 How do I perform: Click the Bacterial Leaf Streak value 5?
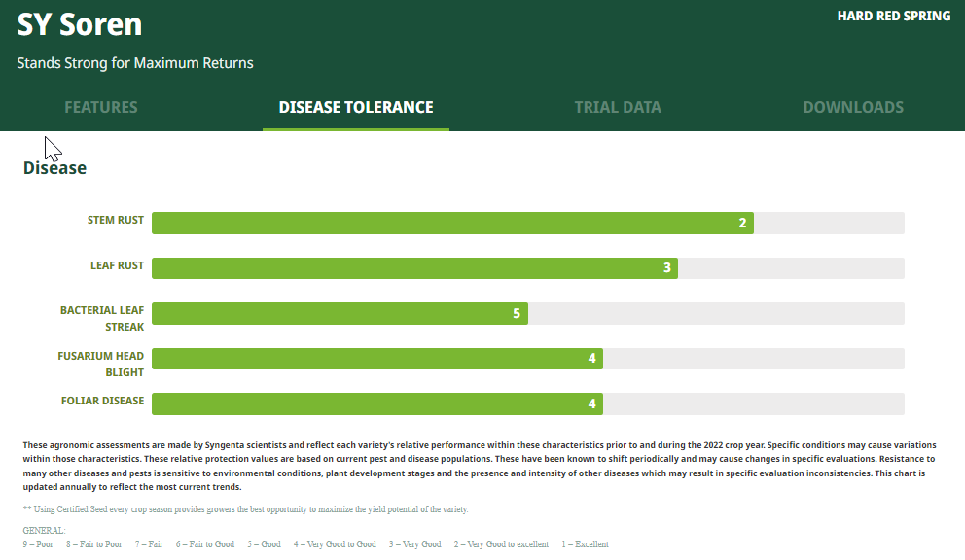(517, 313)
